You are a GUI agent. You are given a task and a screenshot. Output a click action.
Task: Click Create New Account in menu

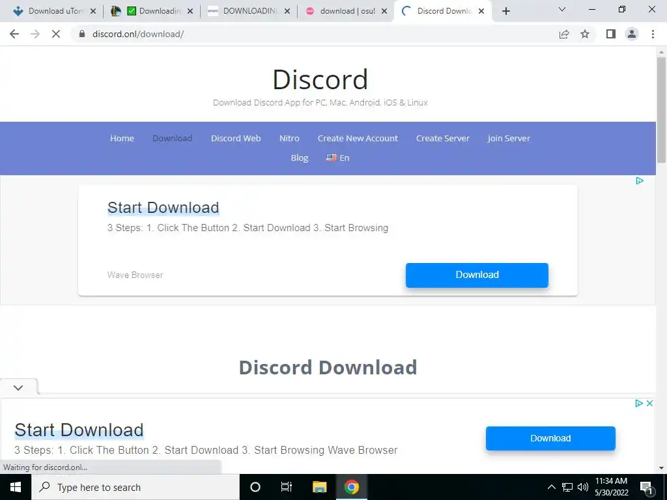pos(358,138)
